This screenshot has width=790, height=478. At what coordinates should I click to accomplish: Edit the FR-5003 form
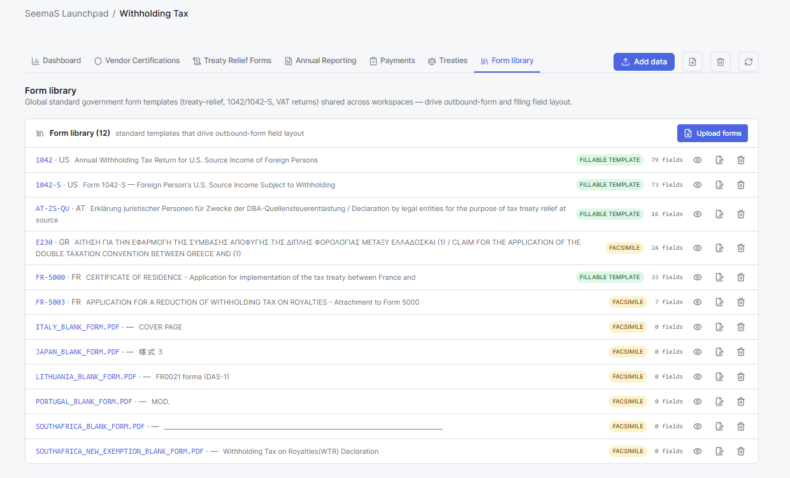(719, 302)
